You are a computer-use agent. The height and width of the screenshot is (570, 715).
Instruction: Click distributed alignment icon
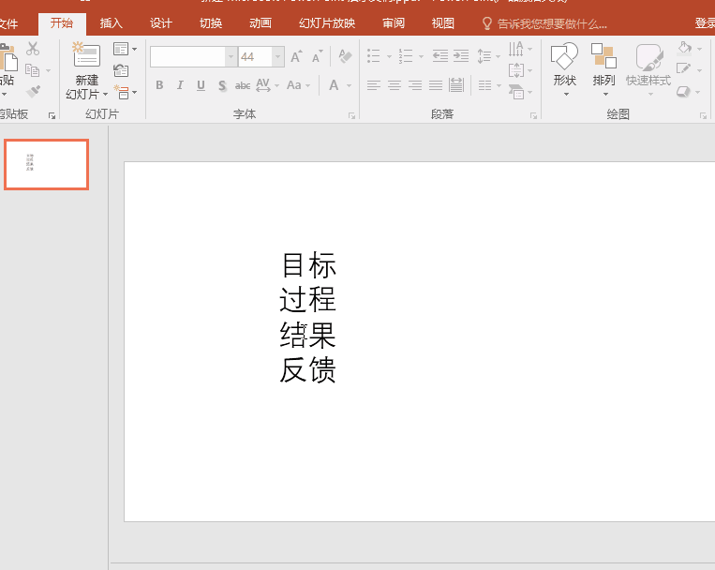[x=456, y=85]
